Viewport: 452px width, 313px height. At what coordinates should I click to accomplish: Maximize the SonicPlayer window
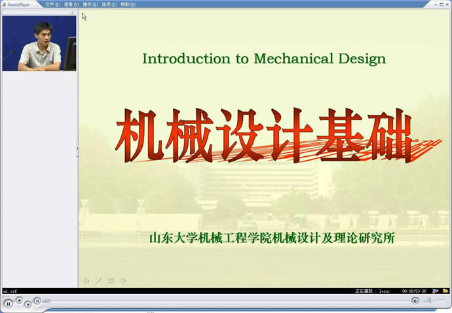pos(442,5)
